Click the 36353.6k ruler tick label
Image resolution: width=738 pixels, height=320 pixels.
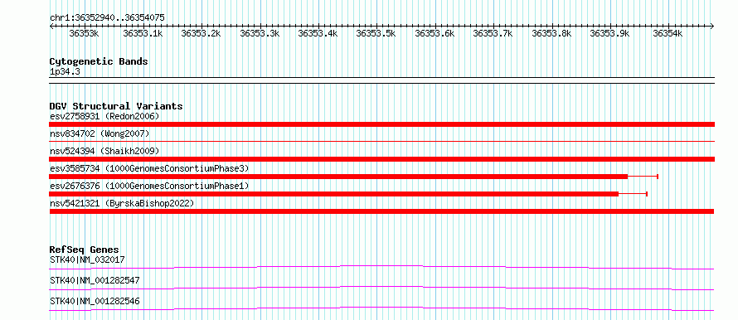tap(435, 33)
